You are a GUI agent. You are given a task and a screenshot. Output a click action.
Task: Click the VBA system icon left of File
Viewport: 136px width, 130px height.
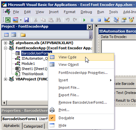pos(7,12)
